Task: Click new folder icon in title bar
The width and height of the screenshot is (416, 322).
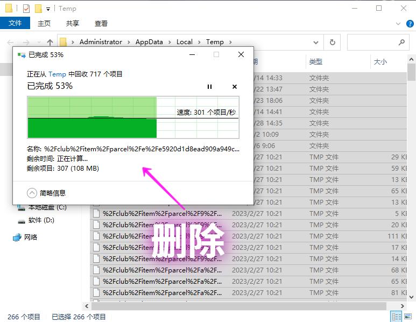Action: (x=38, y=9)
